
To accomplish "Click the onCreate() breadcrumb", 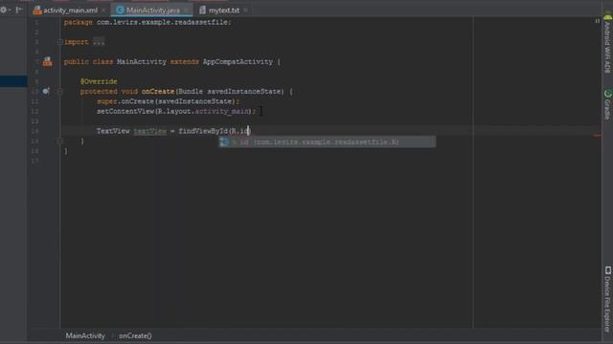I will [x=135, y=335].
